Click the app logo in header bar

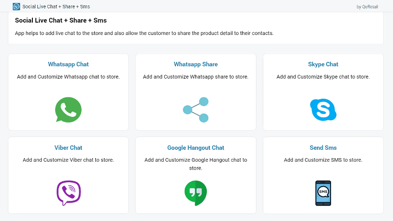[16, 6]
